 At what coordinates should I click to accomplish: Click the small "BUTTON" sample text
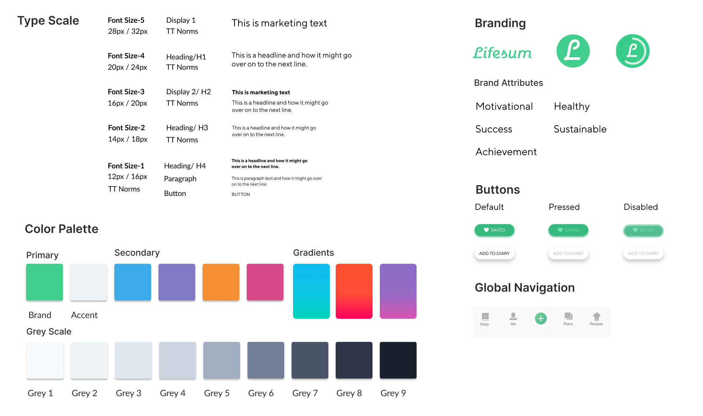[x=241, y=194]
